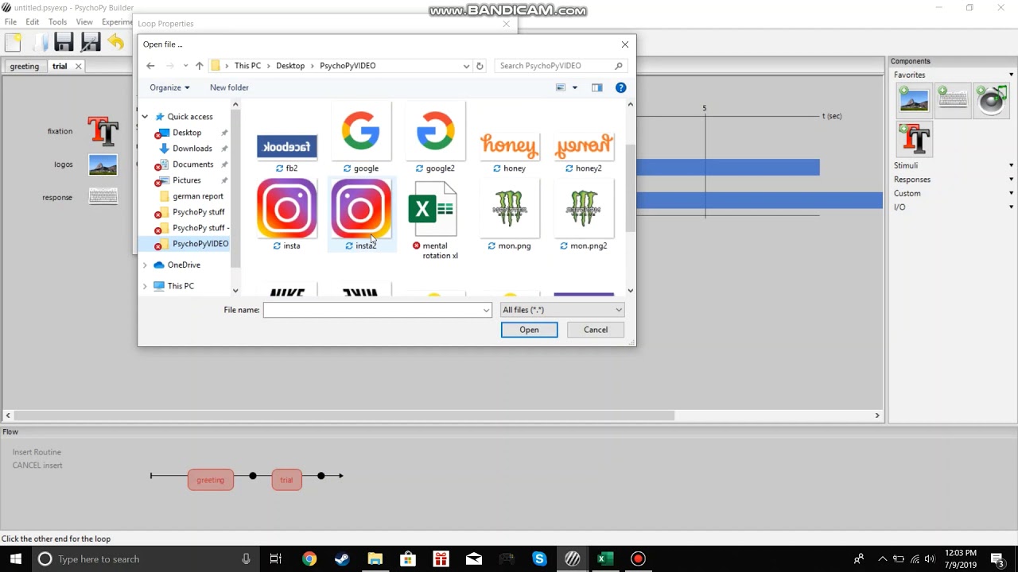This screenshot has width=1018, height=572.
Task: Open the File menu
Action: click(x=10, y=22)
